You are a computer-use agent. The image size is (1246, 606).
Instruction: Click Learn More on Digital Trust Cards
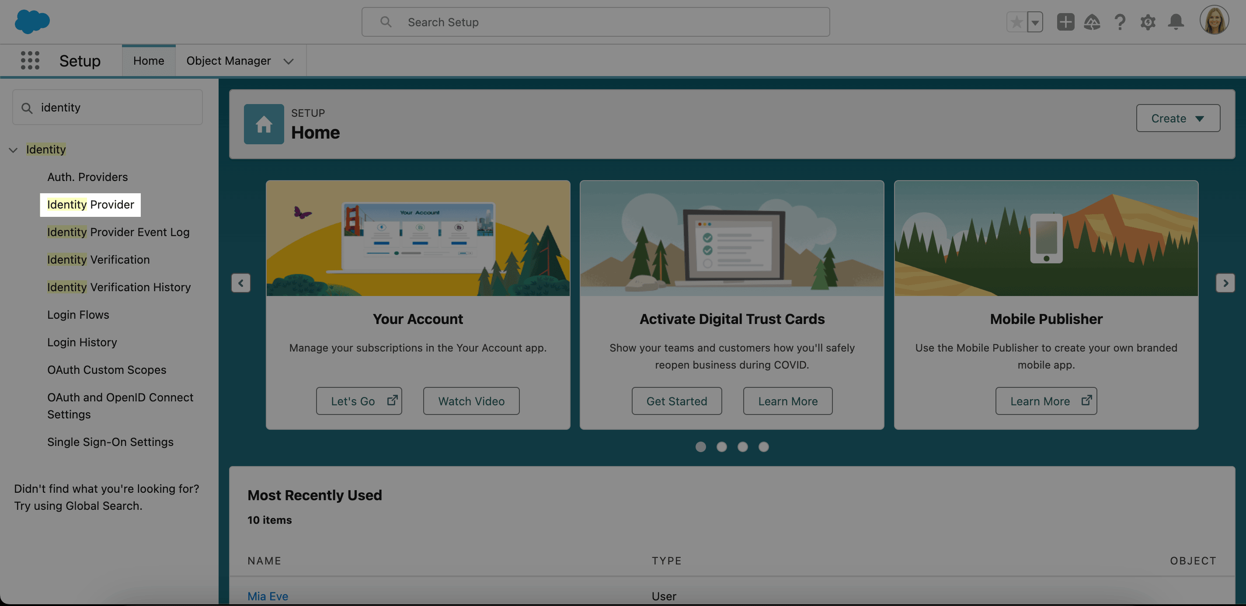788,401
